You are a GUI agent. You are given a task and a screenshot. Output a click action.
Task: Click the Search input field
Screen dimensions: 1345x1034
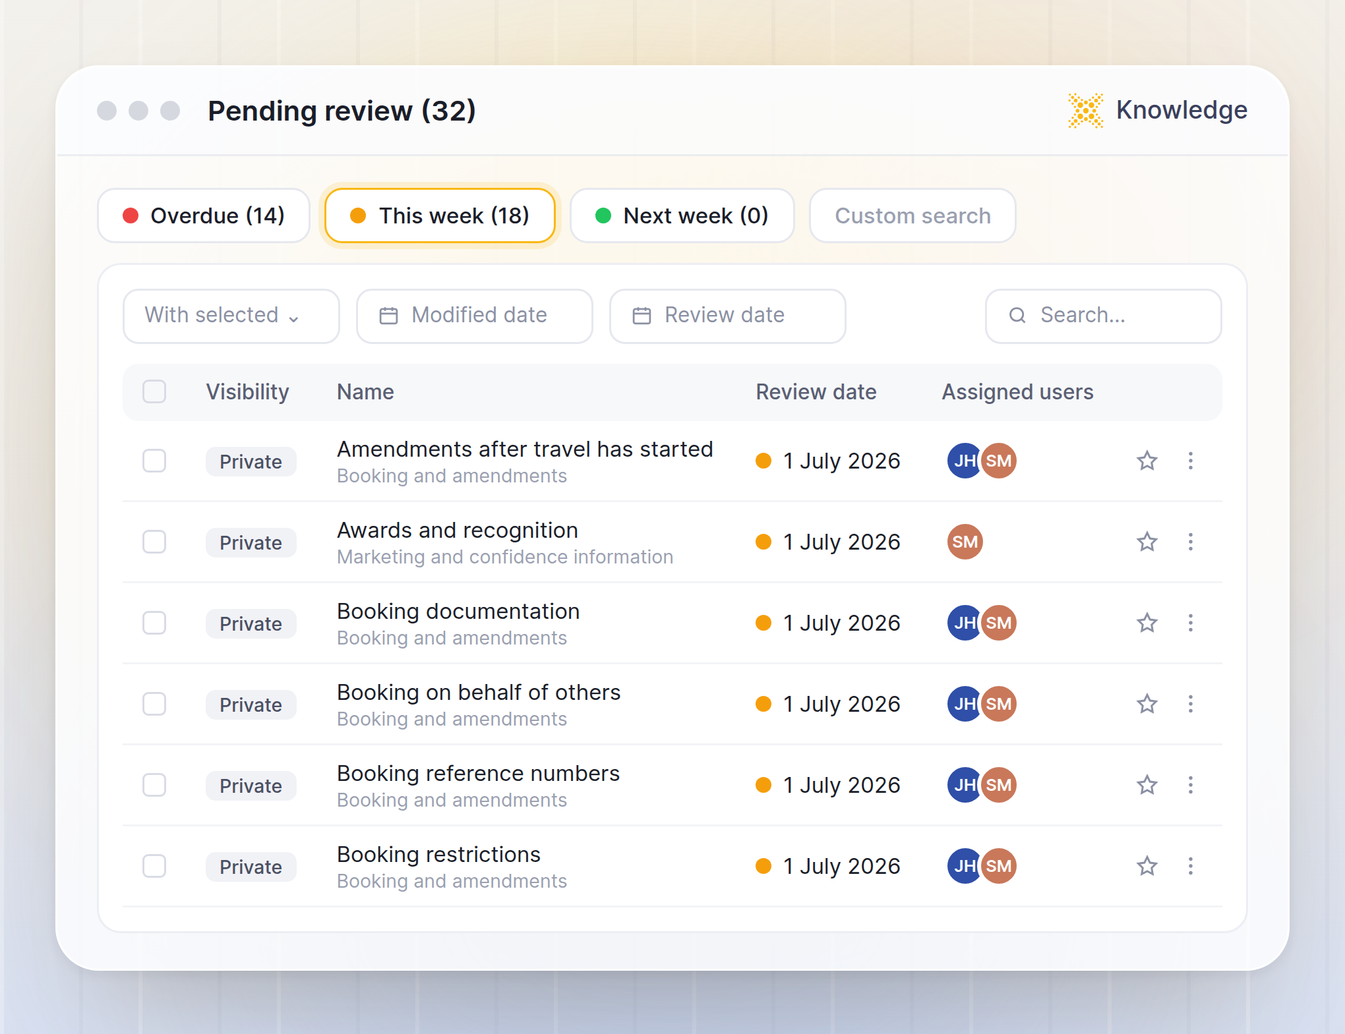[1103, 316]
